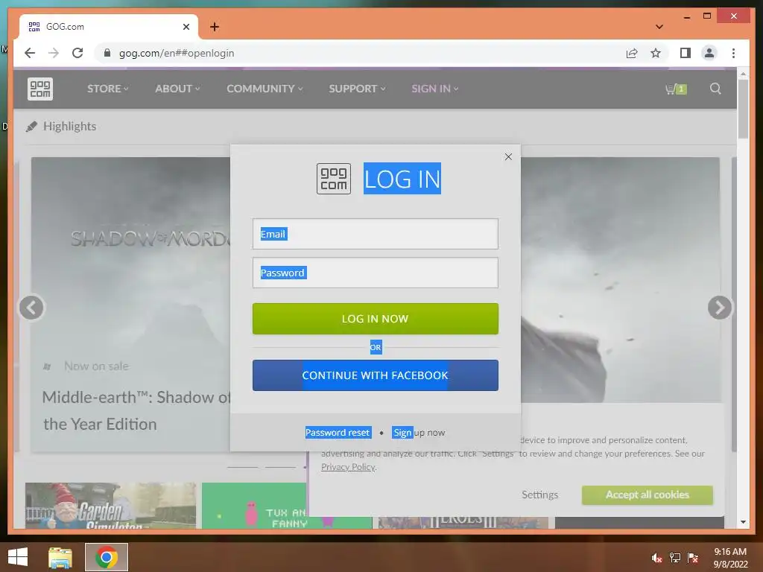Viewport: 763px width, 572px height.
Task: Open tab search chevron in title bar
Action: [659, 27]
